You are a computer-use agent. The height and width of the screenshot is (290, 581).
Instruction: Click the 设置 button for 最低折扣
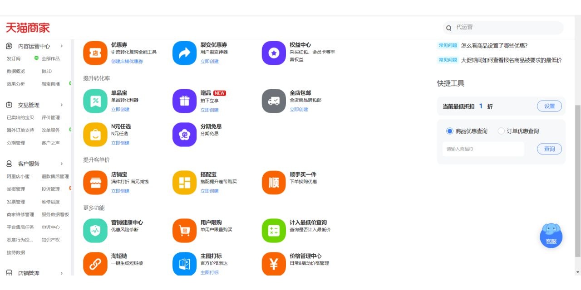(549, 106)
